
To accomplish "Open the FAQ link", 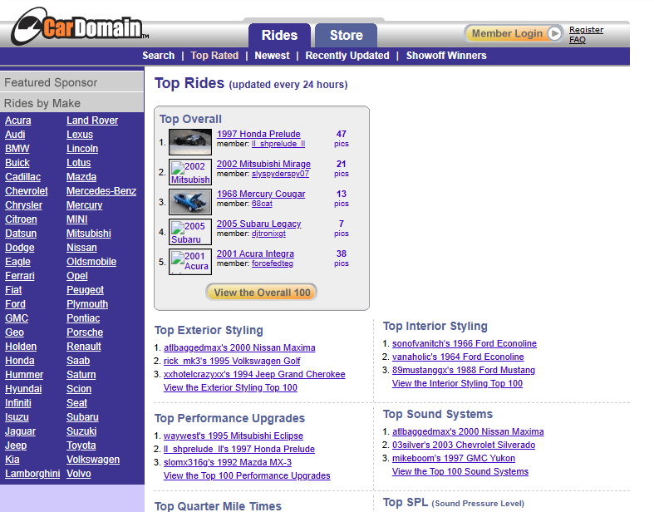I will [577, 40].
